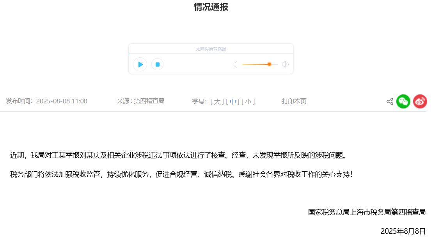The height and width of the screenshot is (238, 433).
Task: Click the 打印本页 print link
Action: (294, 101)
